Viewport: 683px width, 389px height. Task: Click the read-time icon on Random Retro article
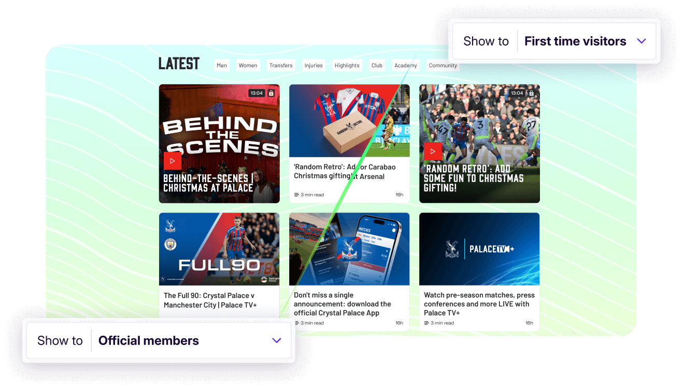pyautogui.click(x=296, y=195)
